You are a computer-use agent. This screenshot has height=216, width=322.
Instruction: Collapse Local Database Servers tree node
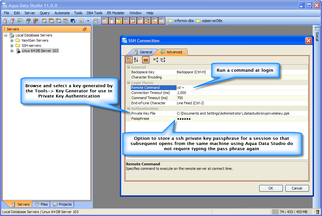point(6,35)
